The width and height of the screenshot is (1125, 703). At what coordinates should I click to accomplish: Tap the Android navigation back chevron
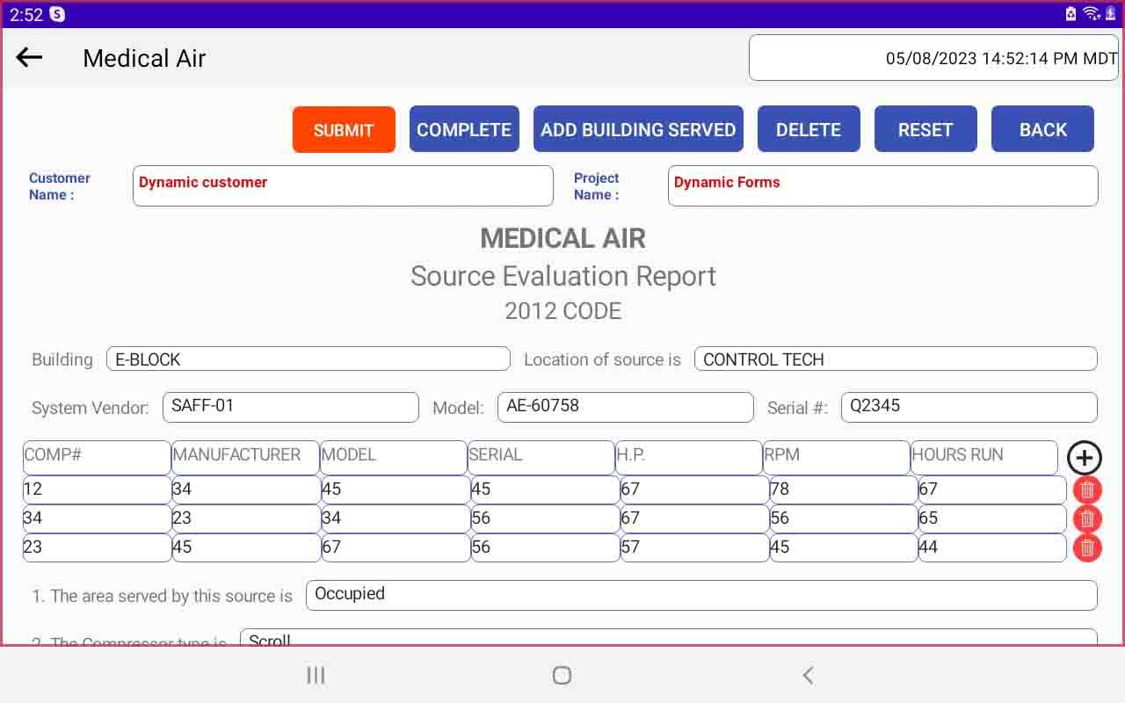coord(808,675)
